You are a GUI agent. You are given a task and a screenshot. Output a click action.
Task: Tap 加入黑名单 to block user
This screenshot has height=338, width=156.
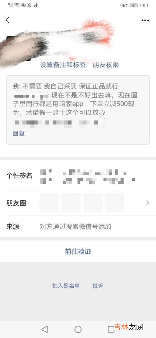[66, 286]
